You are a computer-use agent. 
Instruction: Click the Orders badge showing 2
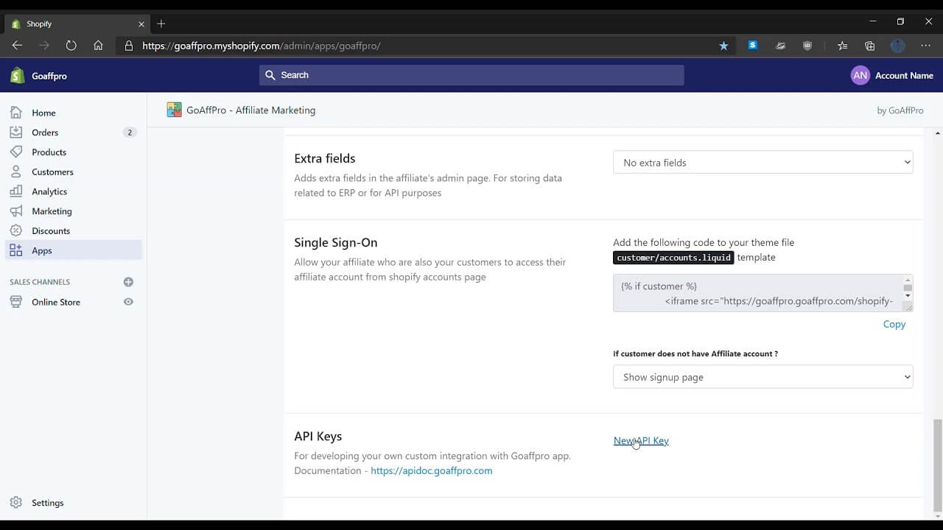(x=130, y=132)
